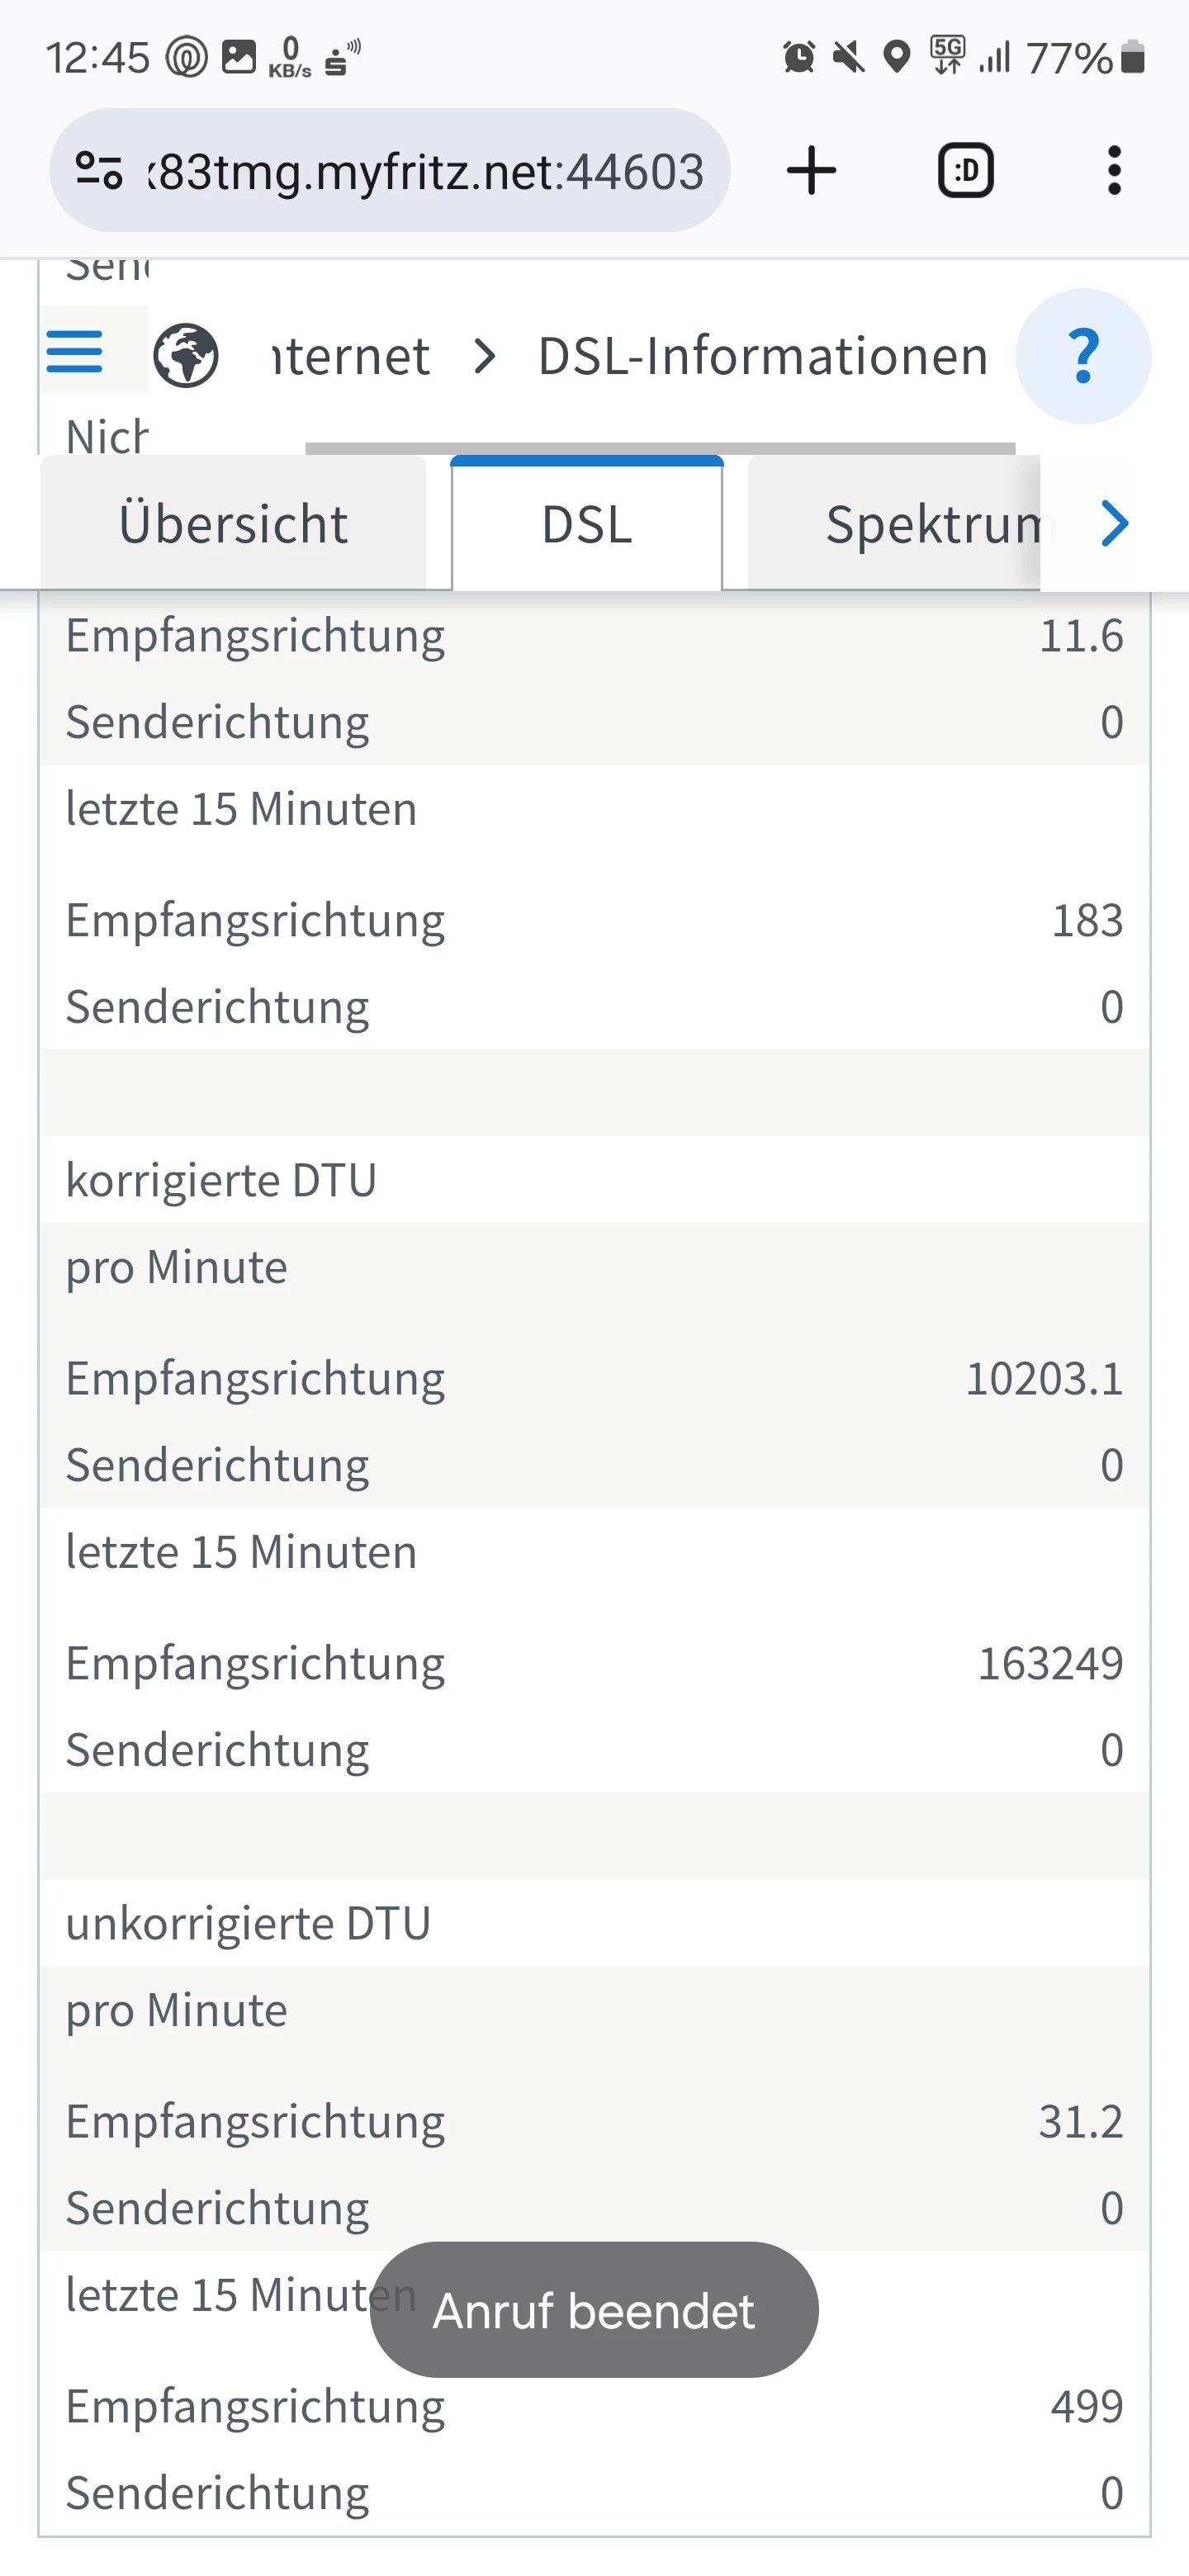Tap the myfritz.net address bar
The height and width of the screenshot is (2576, 1189).
point(425,171)
